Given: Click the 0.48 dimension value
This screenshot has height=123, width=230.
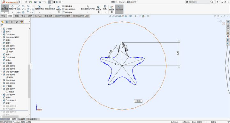Looking at the screenshot, I should [x=178, y=53].
